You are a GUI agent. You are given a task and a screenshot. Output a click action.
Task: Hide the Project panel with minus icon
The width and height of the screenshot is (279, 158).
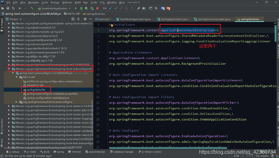click(90, 19)
